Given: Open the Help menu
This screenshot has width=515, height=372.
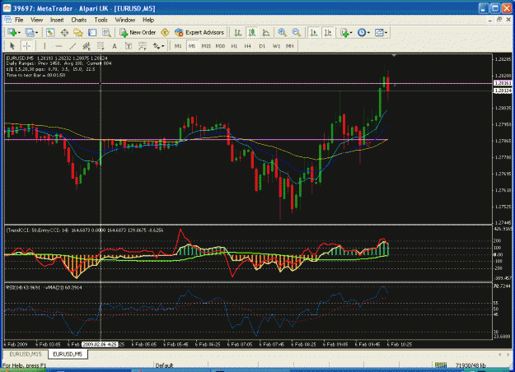Looking at the screenshot, I should [148, 20].
